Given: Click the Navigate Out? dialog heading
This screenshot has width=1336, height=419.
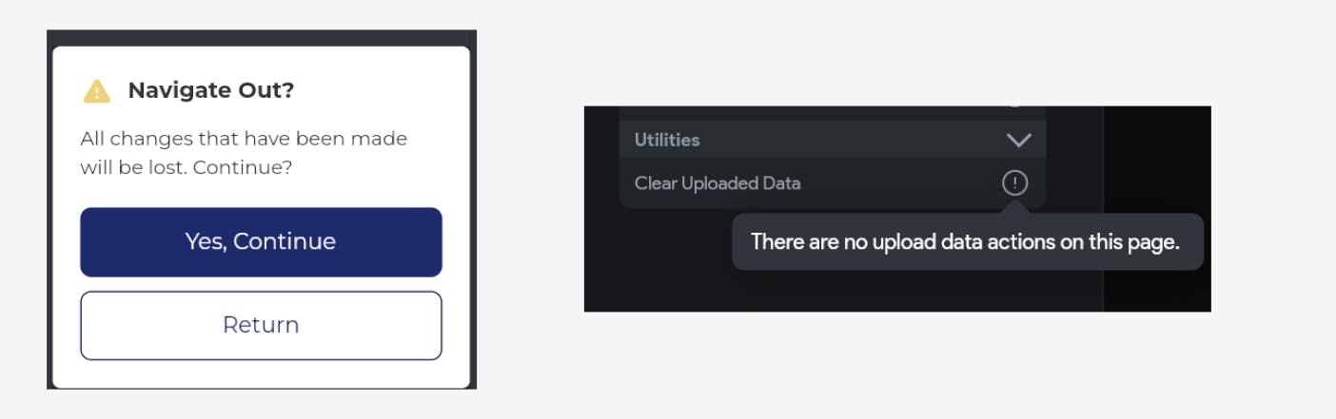Looking at the screenshot, I should 210,91.
